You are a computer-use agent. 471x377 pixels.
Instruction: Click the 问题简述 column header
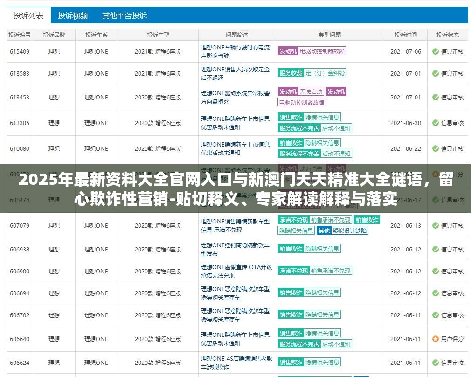[237, 35]
